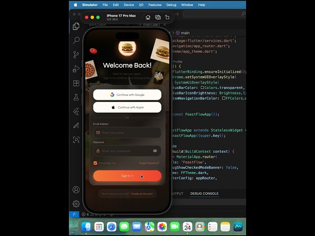This screenshot has height=236, width=315.
Task: Open Maps from the Dock
Action: pyautogui.click(x=150, y=227)
